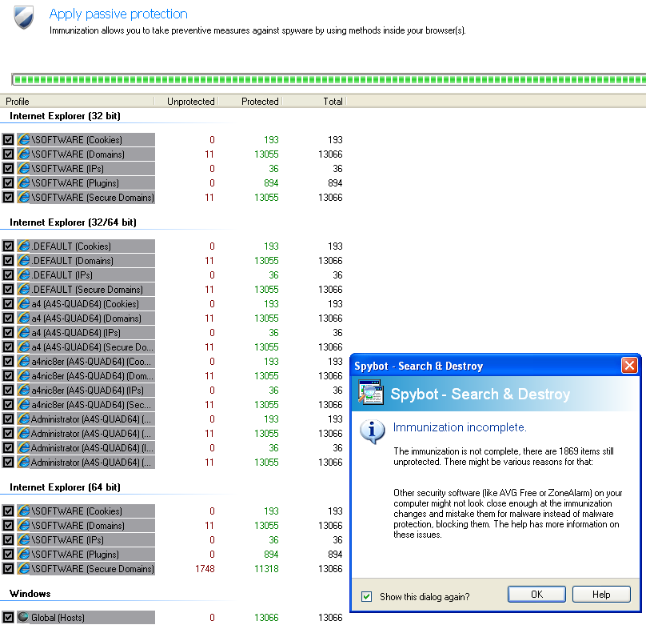
Task: Click the blue information bubble icon in the dialog
Action: coord(373,431)
